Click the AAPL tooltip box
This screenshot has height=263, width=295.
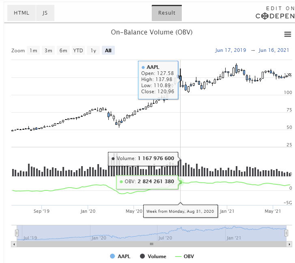point(158,80)
